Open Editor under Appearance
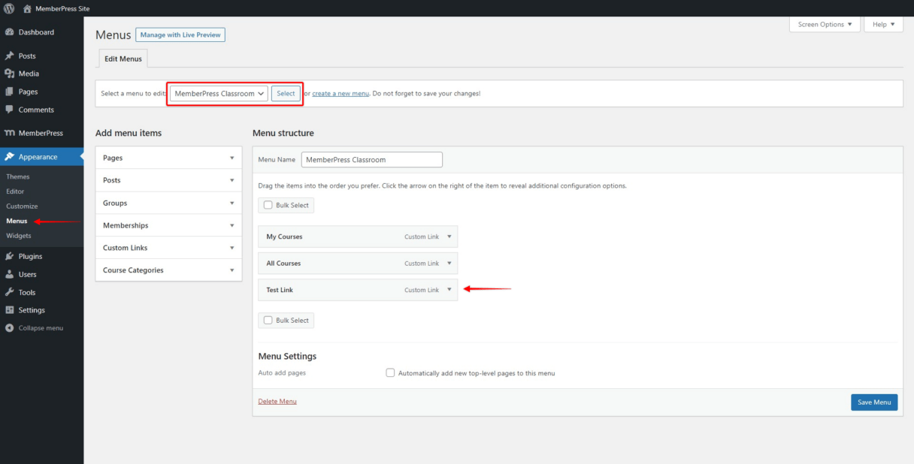Viewport: 914px width, 464px height. pyautogui.click(x=15, y=191)
